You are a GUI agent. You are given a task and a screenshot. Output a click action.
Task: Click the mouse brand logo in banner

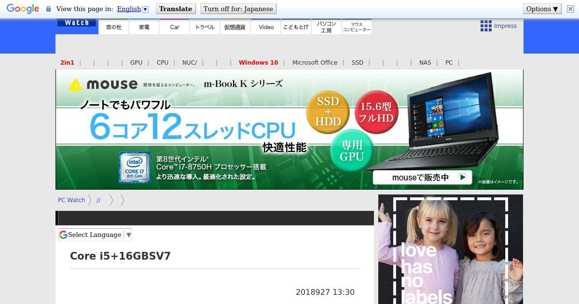tap(103, 84)
